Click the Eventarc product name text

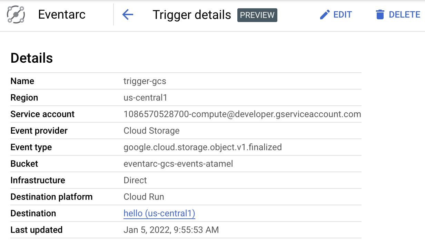[x=62, y=15]
